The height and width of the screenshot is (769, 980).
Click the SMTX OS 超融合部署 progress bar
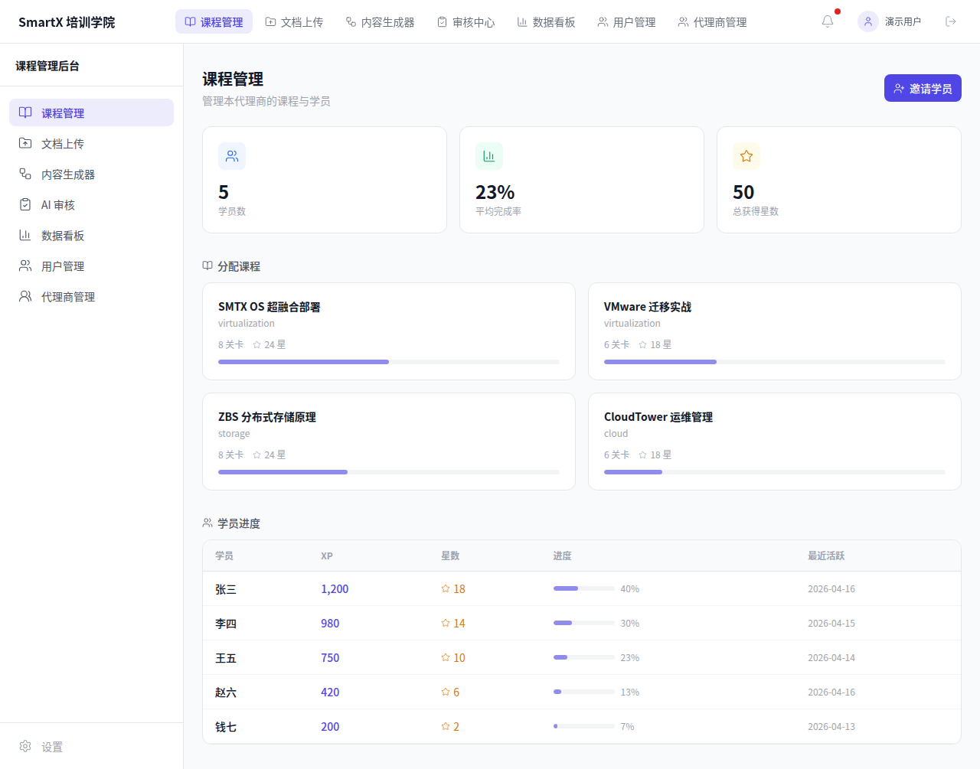click(x=388, y=362)
